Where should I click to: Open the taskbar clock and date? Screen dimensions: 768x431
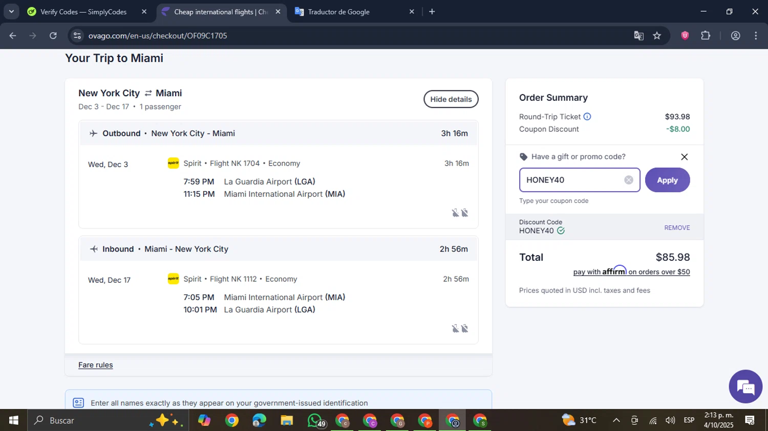pos(719,420)
